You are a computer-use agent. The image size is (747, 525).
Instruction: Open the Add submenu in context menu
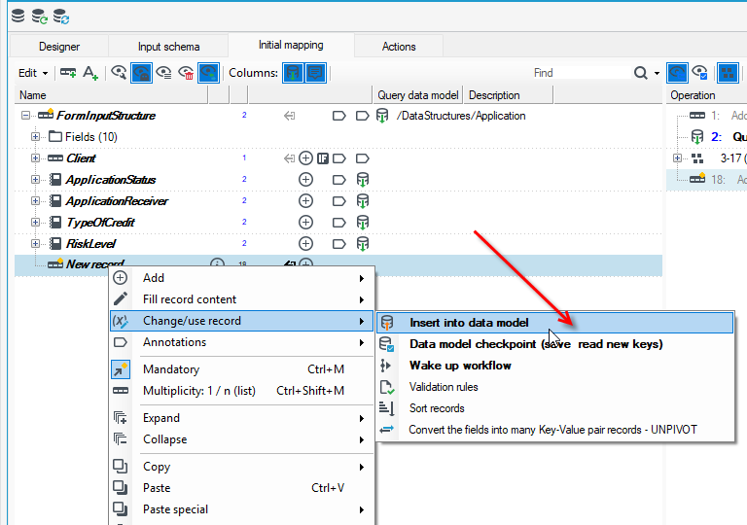(x=241, y=278)
